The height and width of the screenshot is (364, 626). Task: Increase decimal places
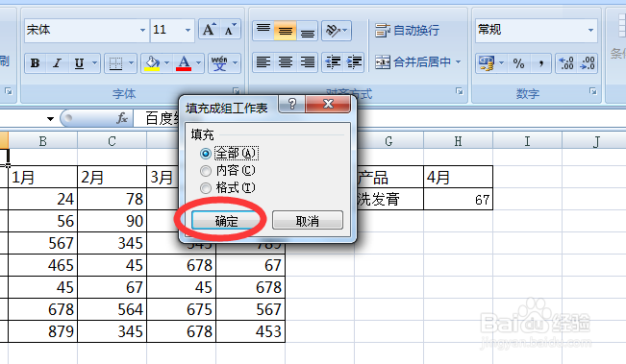click(x=566, y=63)
